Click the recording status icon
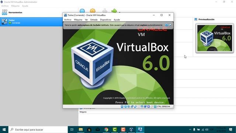 [145, 107]
